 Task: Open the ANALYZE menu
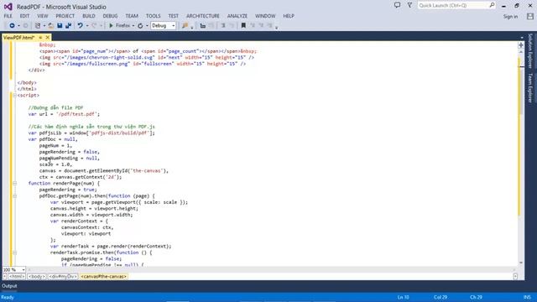237,16
